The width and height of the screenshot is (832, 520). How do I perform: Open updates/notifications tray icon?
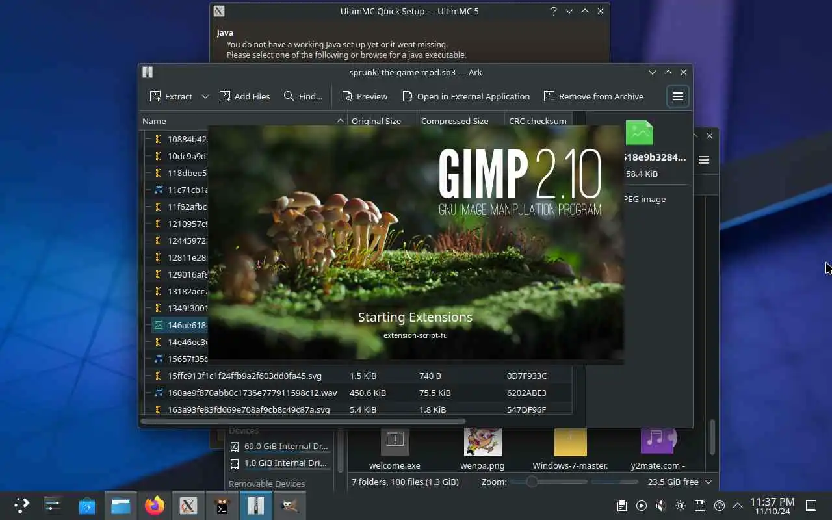(x=720, y=506)
